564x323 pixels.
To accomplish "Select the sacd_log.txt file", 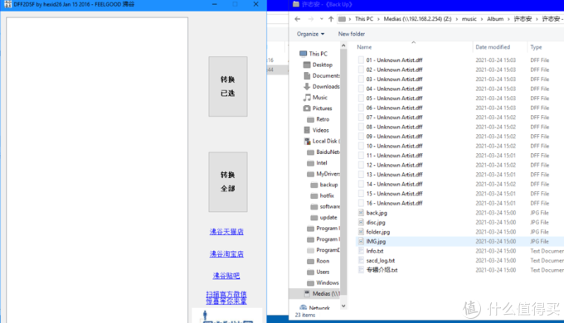I will pos(381,261).
